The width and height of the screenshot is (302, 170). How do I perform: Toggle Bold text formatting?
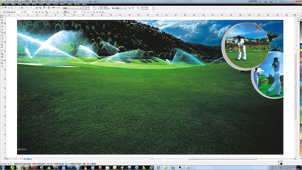pos(36,12)
